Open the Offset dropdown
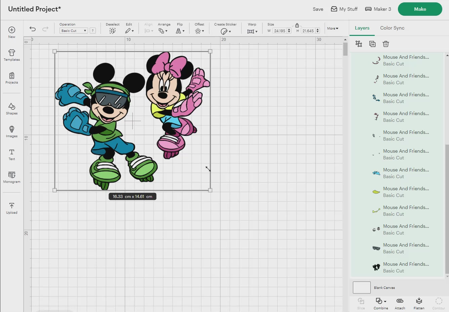Image resolution: width=449 pixels, height=312 pixels. [x=199, y=31]
